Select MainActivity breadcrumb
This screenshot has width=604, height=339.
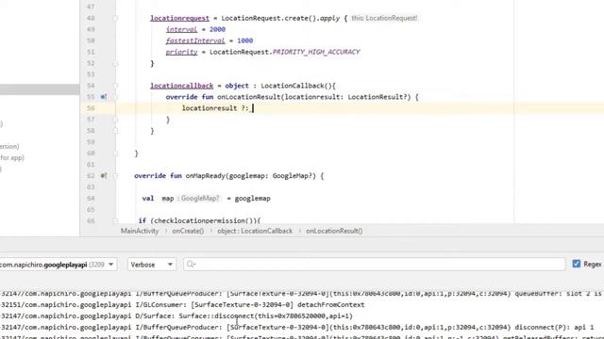pos(140,231)
